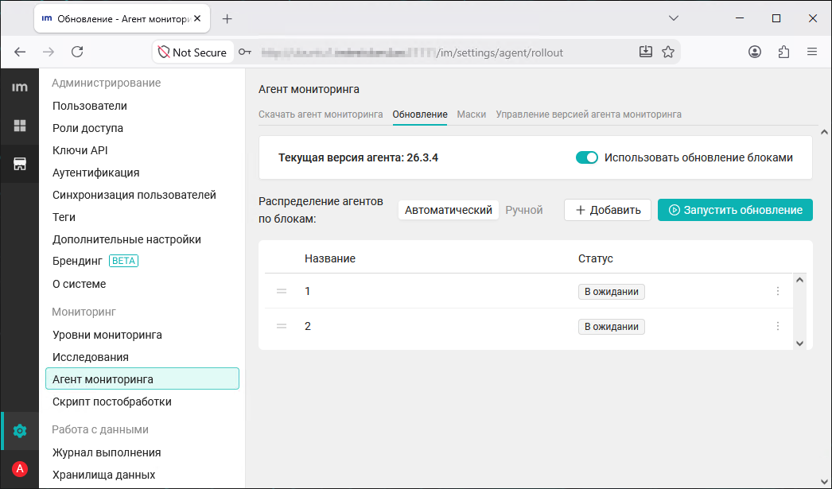Click the im logo at top of rail

20,87
